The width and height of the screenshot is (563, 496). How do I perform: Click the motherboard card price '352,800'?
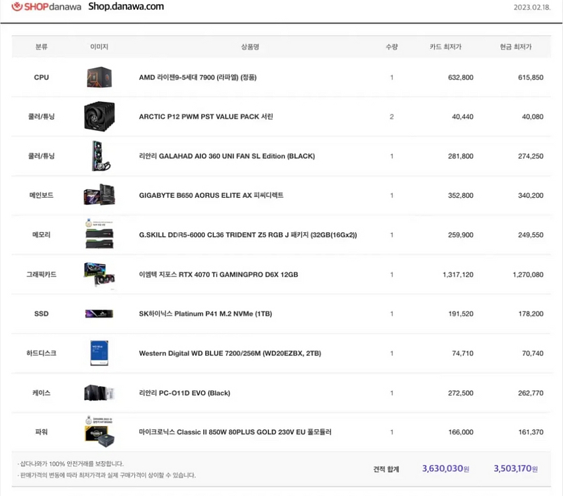[x=460, y=195]
